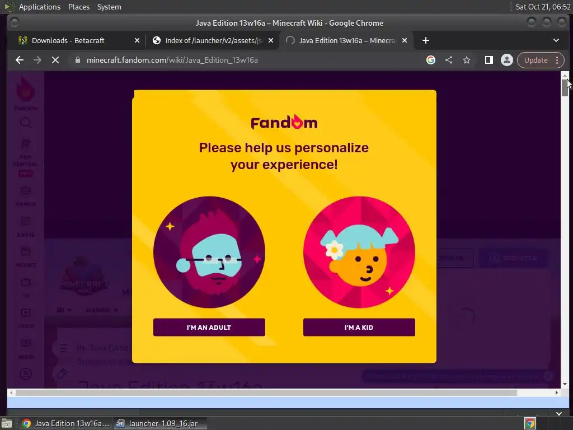
Task: Open the Chrome profile avatar
Action: tap(507, 60)
